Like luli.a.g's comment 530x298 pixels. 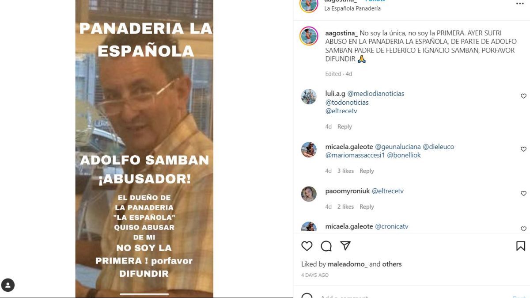pyautogui.click(x=523, y=96)
